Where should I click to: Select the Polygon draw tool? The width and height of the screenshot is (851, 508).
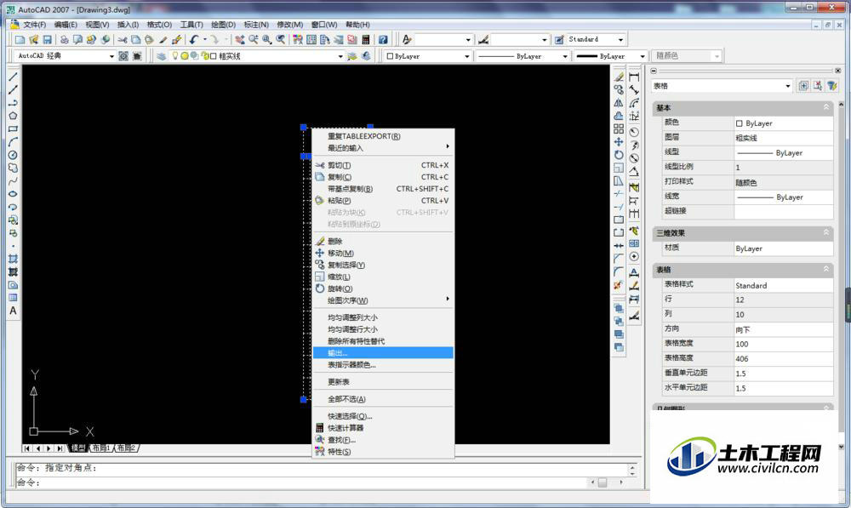(13, 116)
